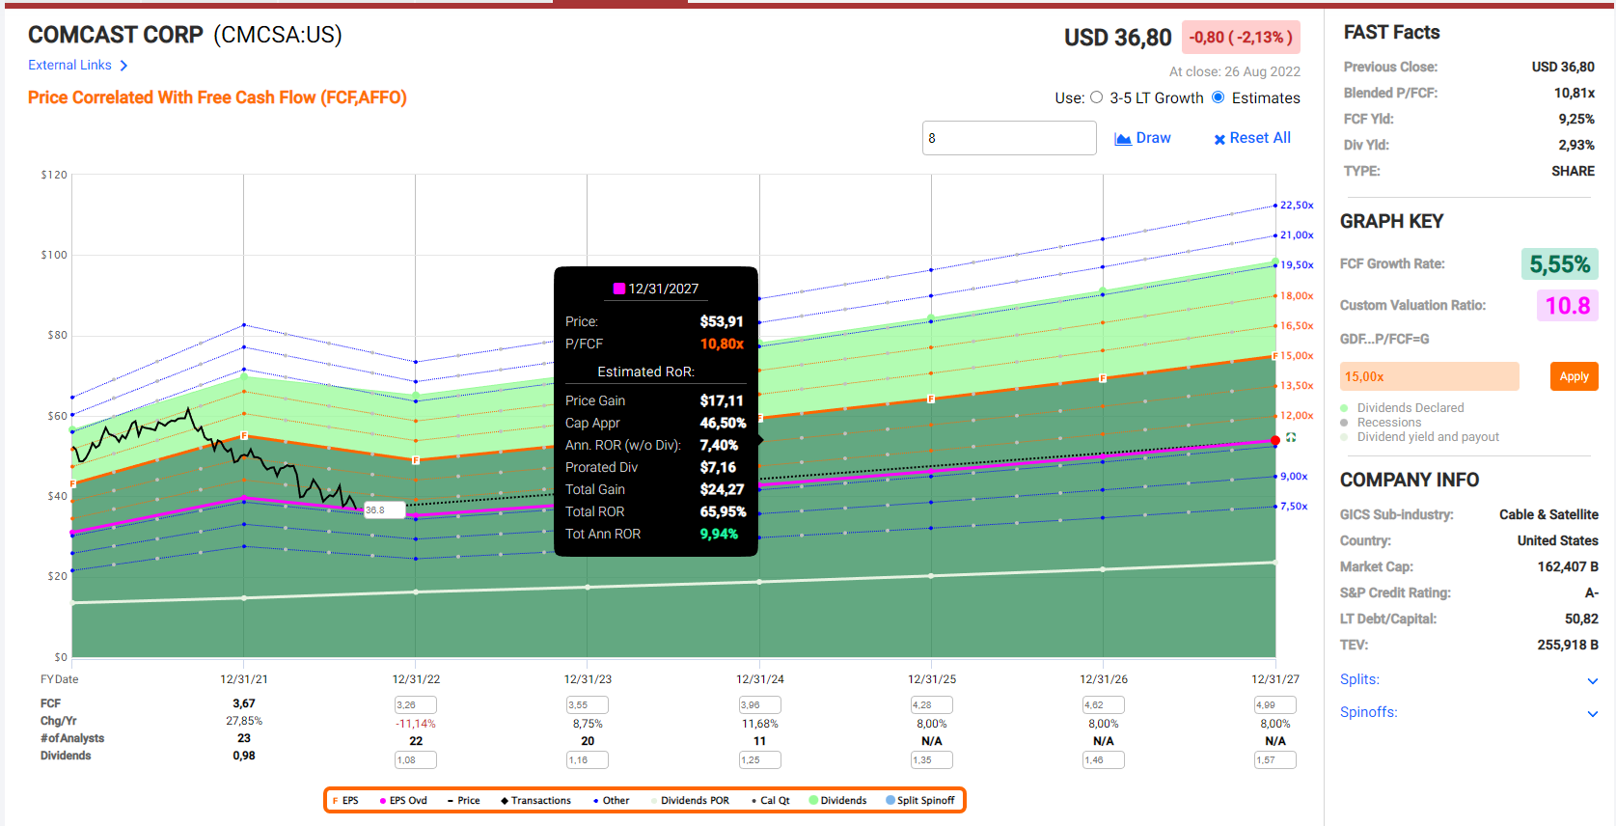
Task: Click the pink Custom Valuation Ratio 10.8 swatch
Action: pos(1567,306)
